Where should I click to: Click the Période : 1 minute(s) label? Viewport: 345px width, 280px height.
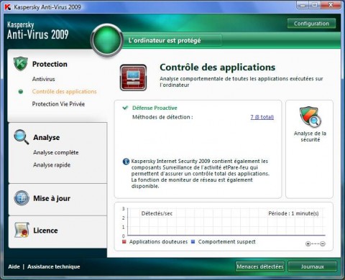[293, 213]
